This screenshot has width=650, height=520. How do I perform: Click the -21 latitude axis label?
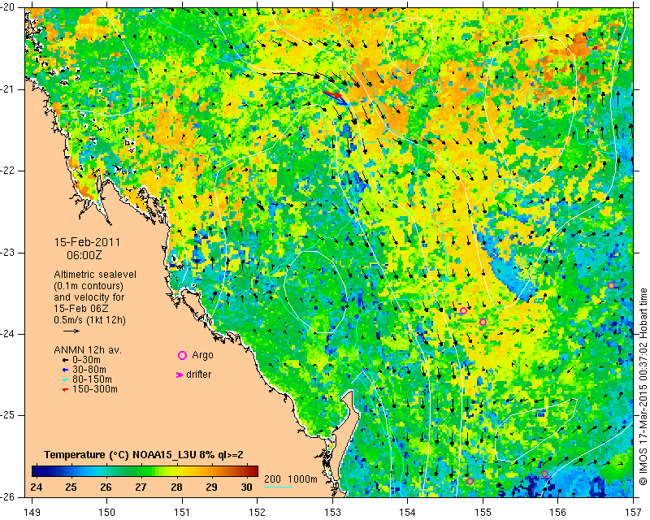tap(8, 89)
